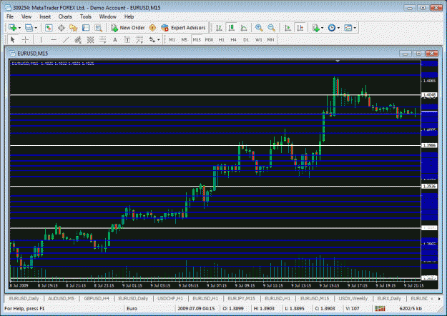
Task: Zoom out of the chart
Action: coord(271,28)
